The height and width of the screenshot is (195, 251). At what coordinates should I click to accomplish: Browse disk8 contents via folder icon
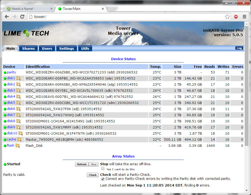click(x=18, y=121)
